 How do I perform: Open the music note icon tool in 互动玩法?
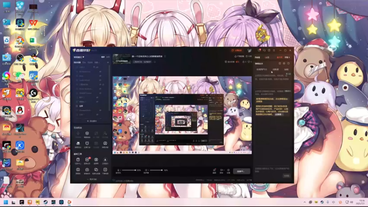[105, 144]
